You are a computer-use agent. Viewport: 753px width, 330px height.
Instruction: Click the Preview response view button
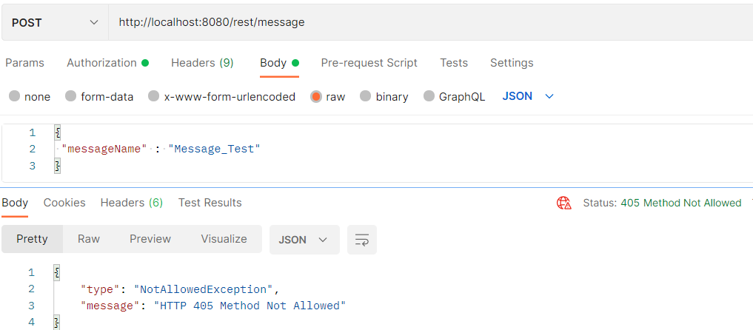[x=150, y=239]
